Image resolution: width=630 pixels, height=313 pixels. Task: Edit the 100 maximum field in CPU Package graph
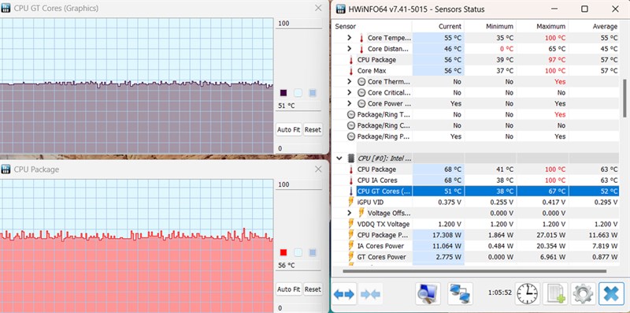[298, 184]
